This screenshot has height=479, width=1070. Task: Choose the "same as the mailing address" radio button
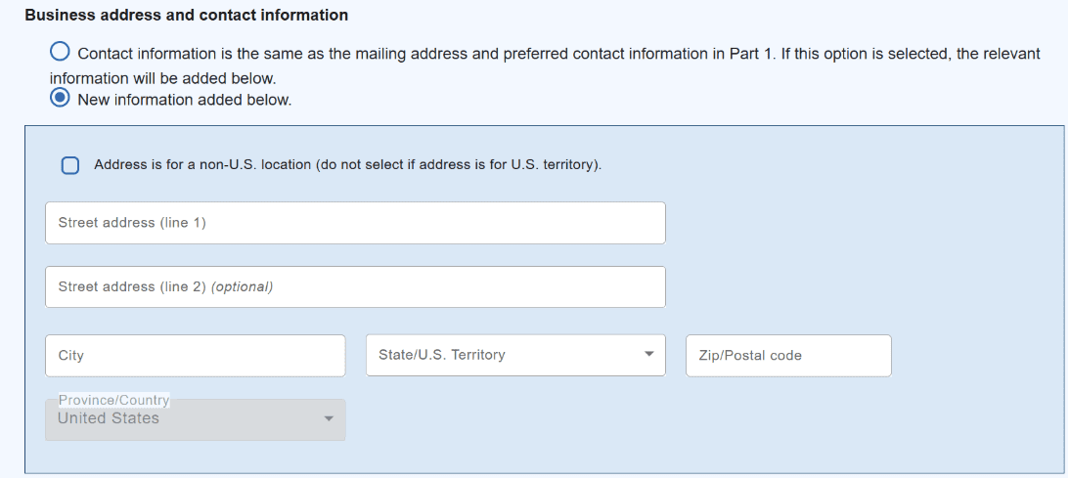tap(61, 52)
